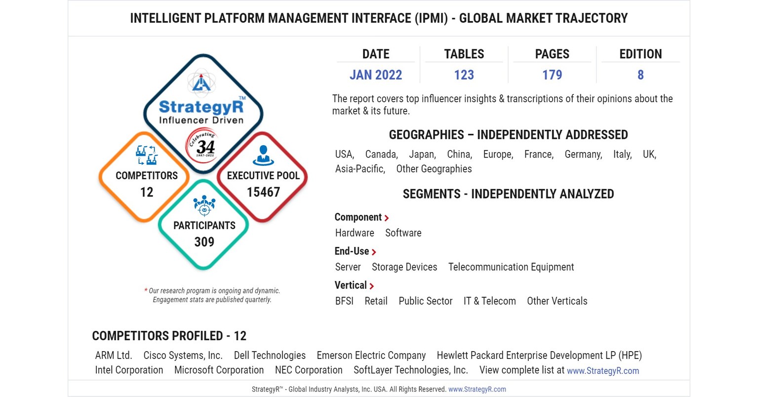The image size is (758, 397).
Task: Click the Geographies – Independently Addressed heading
Action: tap(508, 135)
